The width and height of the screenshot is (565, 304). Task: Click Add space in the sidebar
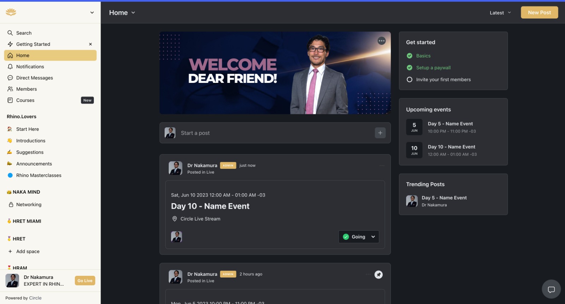(x=28, y=251)
